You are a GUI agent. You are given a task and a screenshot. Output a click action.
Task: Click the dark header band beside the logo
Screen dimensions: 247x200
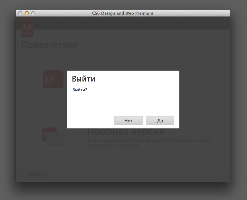click(x=129, y=23)
